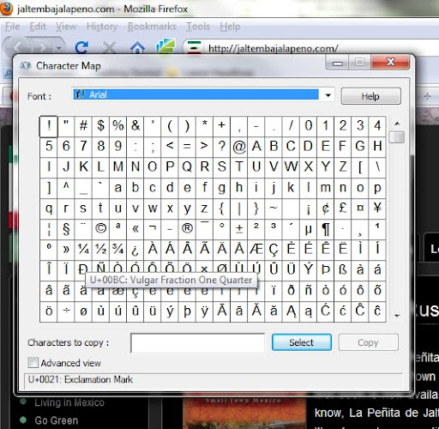This screenshot has width=439, height=429.
Task: Choose the inverted exclamation ¡ cell
Action: pos(308,208)
